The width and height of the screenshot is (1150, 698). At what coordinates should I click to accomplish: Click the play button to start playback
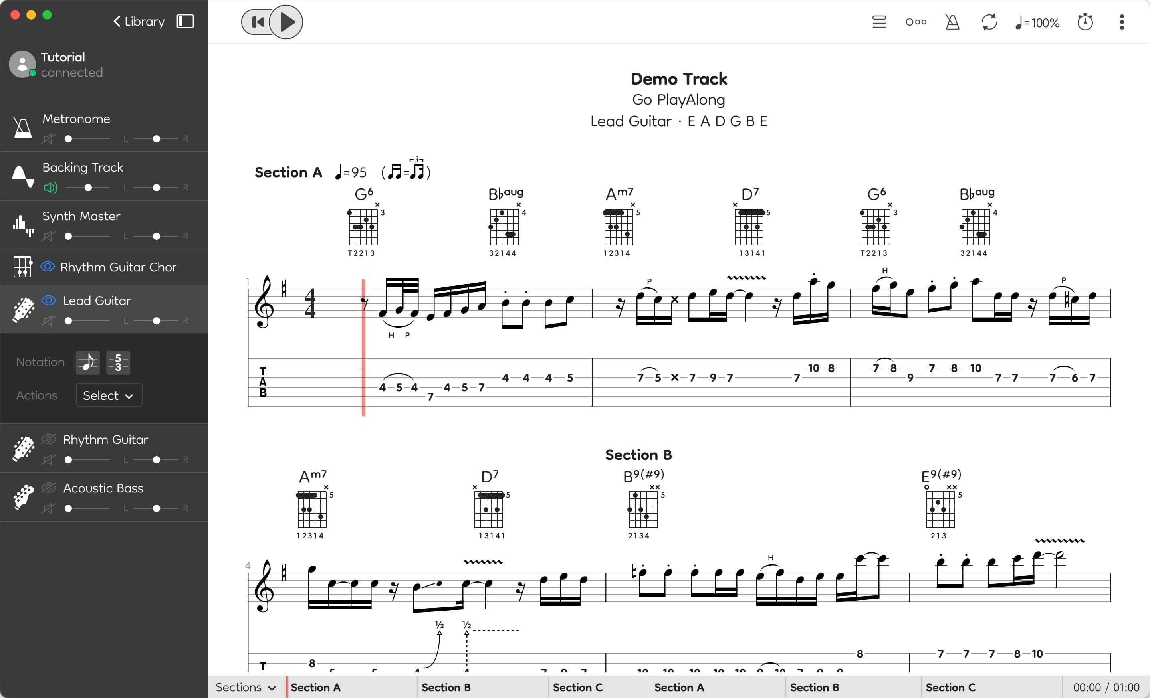(288, 22)
